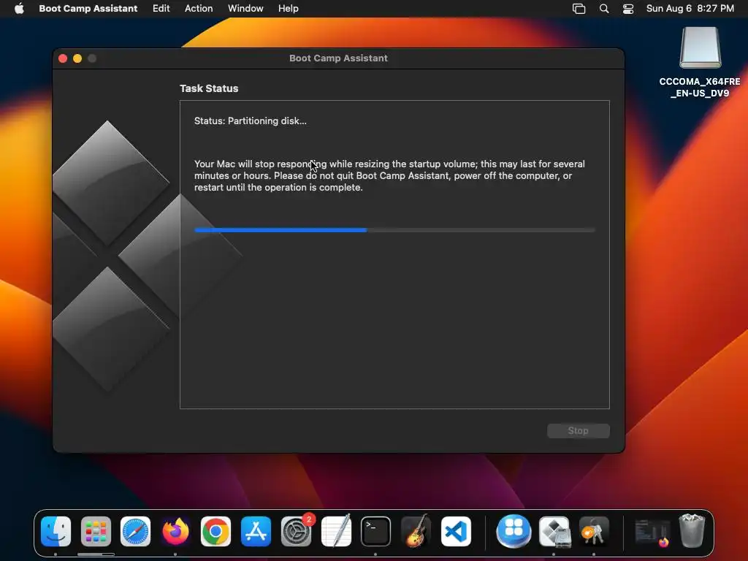Open TextEdit from the dock
This screenshot has width=748, height=561.
(336, 532)
